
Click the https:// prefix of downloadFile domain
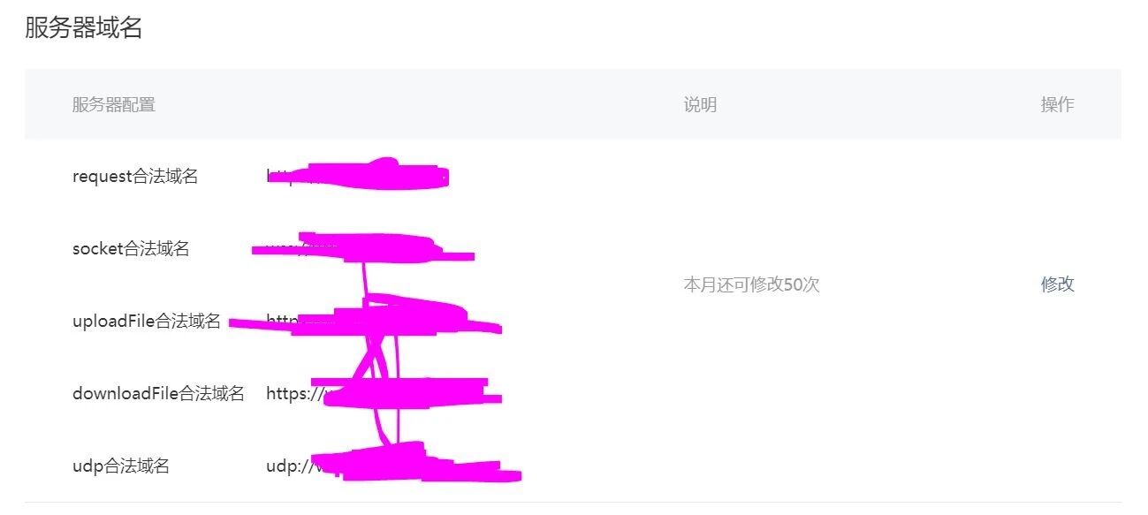point(293,394)
